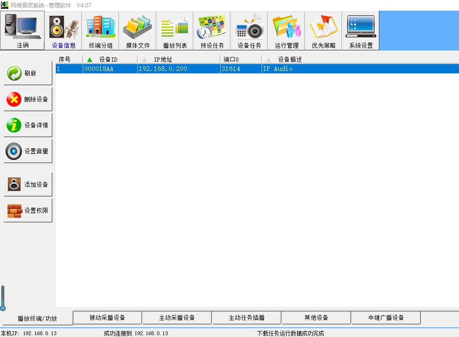Image resolution: width=459 pixels, height=337 pixels.
Task: Click 本机IP status text 192.168.0.13
Action: point(29,333)
